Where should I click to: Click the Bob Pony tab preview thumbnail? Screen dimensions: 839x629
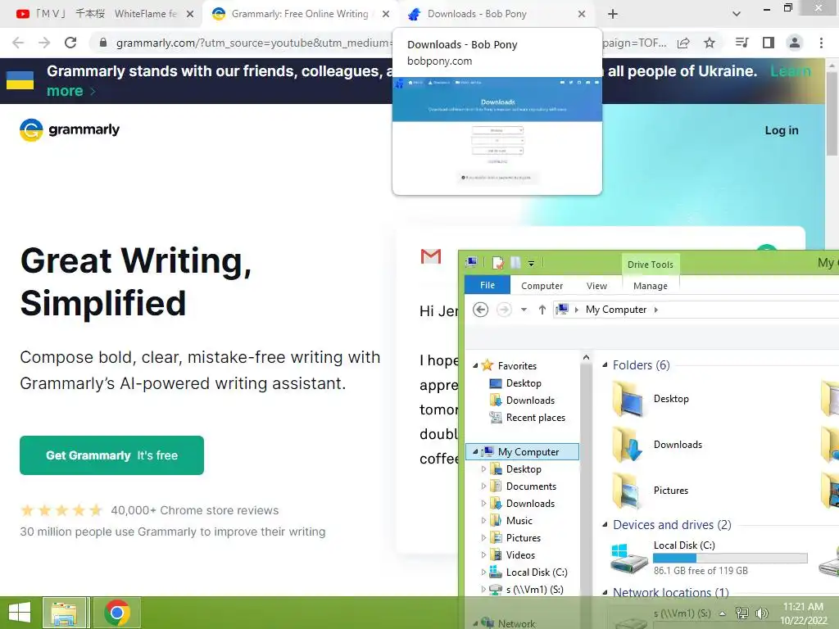point(497,136)
